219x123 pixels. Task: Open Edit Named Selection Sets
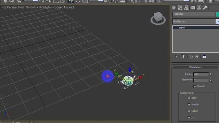tap(159, 1)
